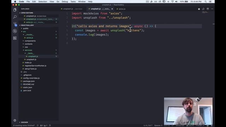226x127 pixels.
Task: Click Ln 4, Col 7 in status bar
Action: point(148,126)
